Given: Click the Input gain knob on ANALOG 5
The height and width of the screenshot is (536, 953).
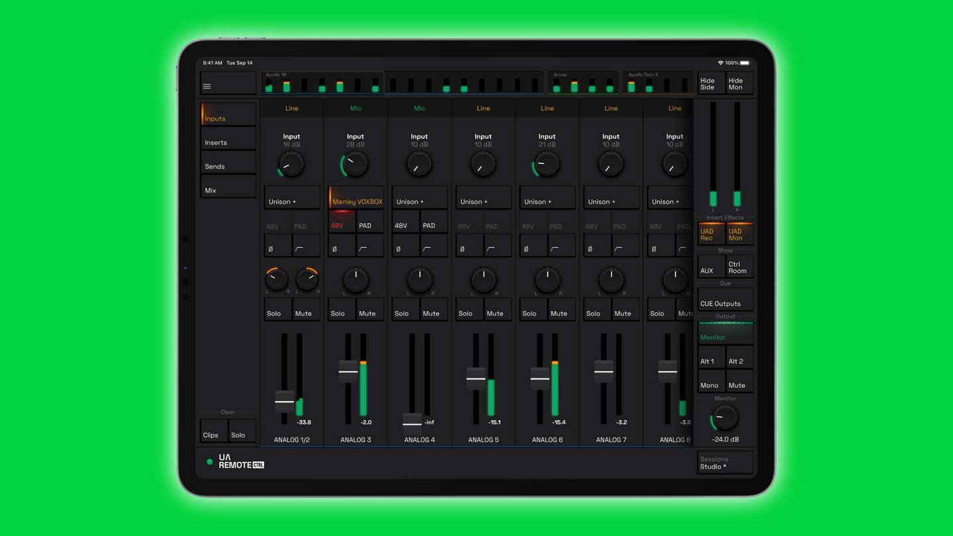Looking at the screenshot, I should click(x=483, y=163).
